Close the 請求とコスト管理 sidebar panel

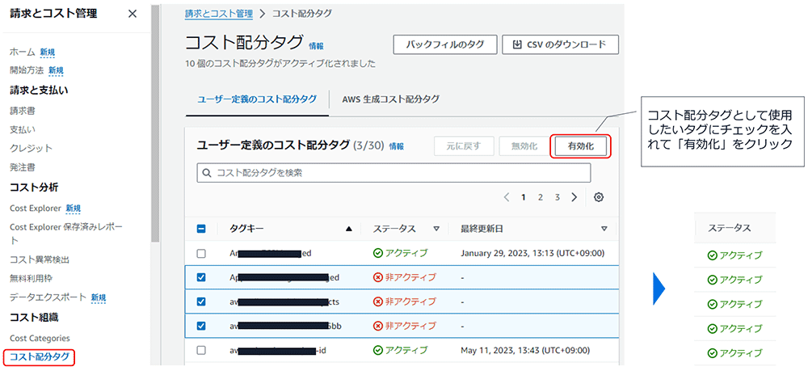tap(133, 14)
